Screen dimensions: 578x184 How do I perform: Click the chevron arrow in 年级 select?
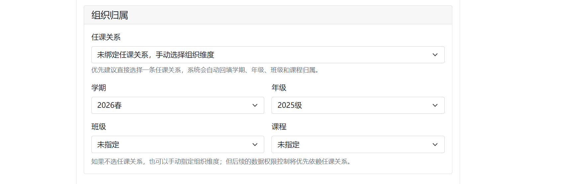click(x=435, y=105)
